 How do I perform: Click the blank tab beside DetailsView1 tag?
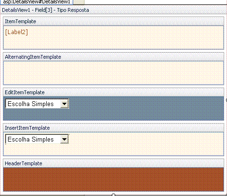click(79, 2)
